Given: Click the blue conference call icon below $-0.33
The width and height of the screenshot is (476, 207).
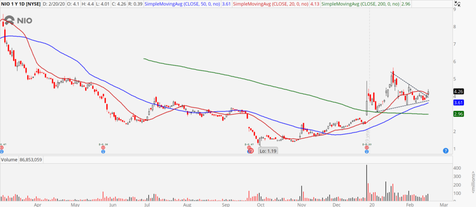Looking at the screenshot, I should (x=367, y=151).
